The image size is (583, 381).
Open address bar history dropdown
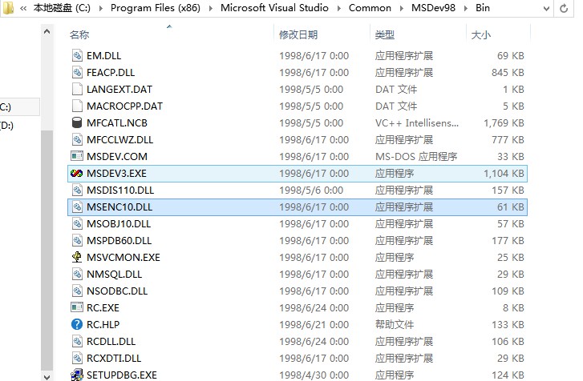[546, 8]
